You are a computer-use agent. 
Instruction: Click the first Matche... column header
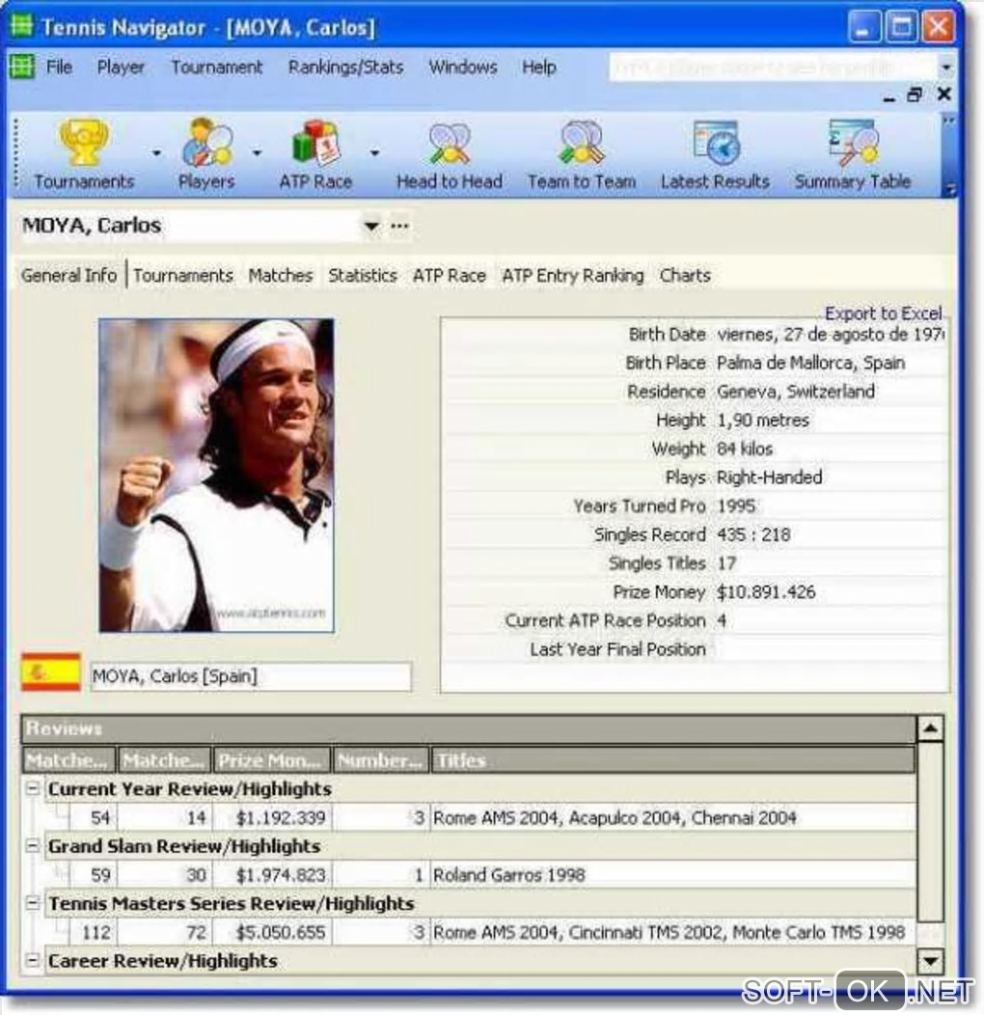[x=68, y=760]
